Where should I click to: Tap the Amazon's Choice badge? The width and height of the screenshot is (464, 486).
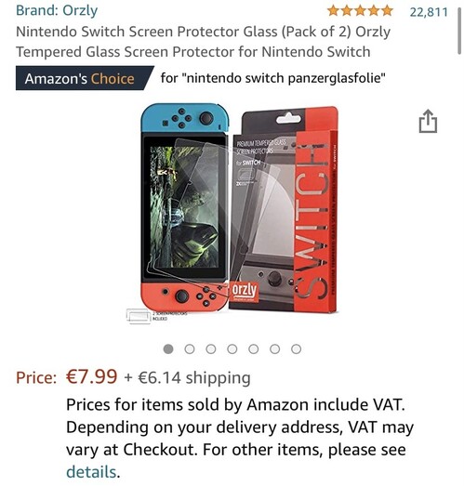tap(85, 78)
